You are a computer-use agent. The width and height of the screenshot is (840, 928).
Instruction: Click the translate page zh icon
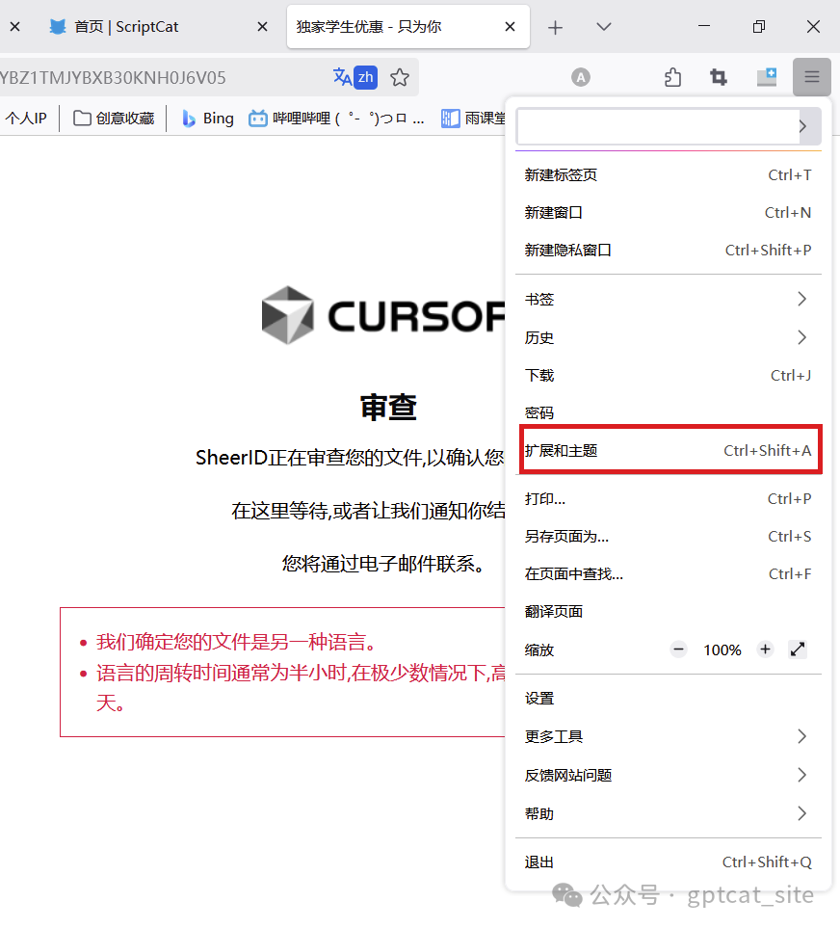(x=355, y=77)
